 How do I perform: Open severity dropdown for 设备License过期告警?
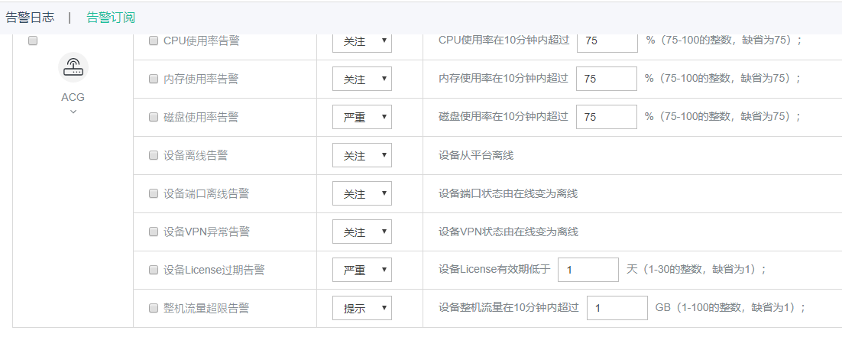[362, 270]
